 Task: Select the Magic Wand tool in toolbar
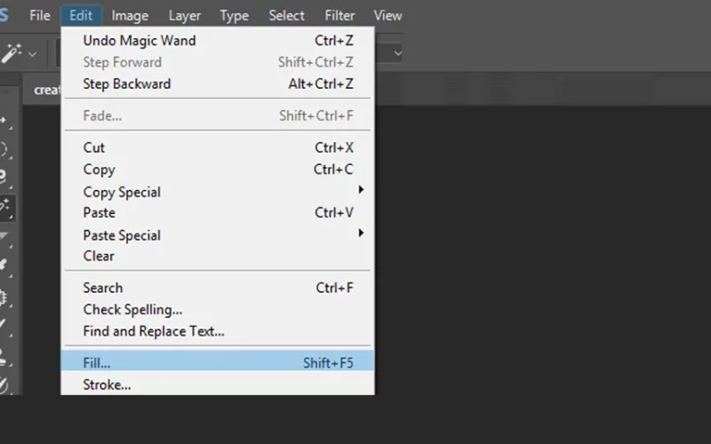click(5, 208)
